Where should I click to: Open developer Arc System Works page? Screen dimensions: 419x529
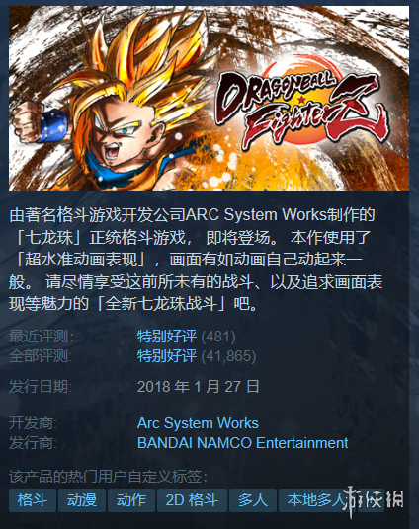coord(198,423)
